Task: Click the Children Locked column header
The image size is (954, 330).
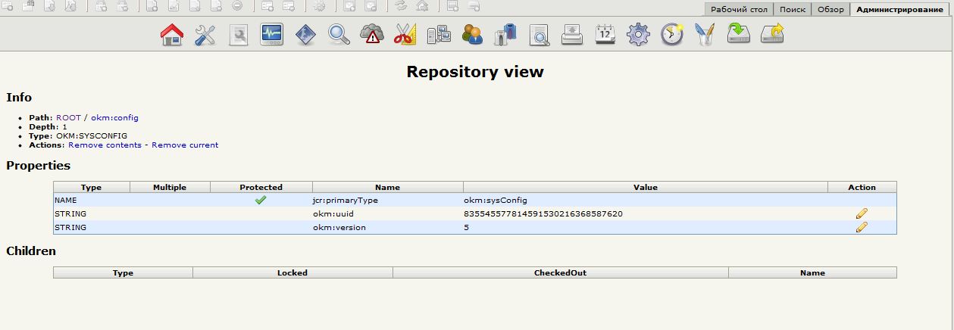Action: 292,272
